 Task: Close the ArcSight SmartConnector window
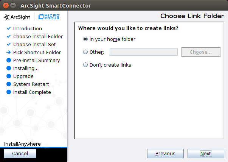click(5, 6)
